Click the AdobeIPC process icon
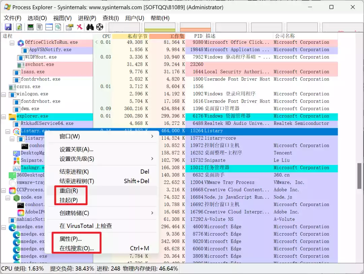The width and height of the screenshot is (364, 274). 21,212
